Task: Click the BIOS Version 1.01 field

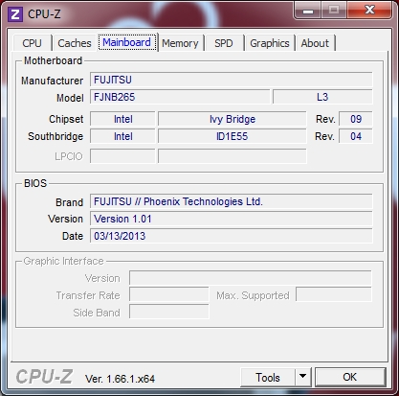Action: (231, 219)
